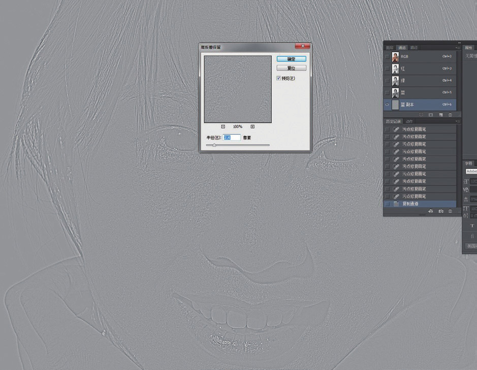Delete the current history state with the trash icon
The width and height of the screenshot is (477, 370).
(x=450, y=211)
